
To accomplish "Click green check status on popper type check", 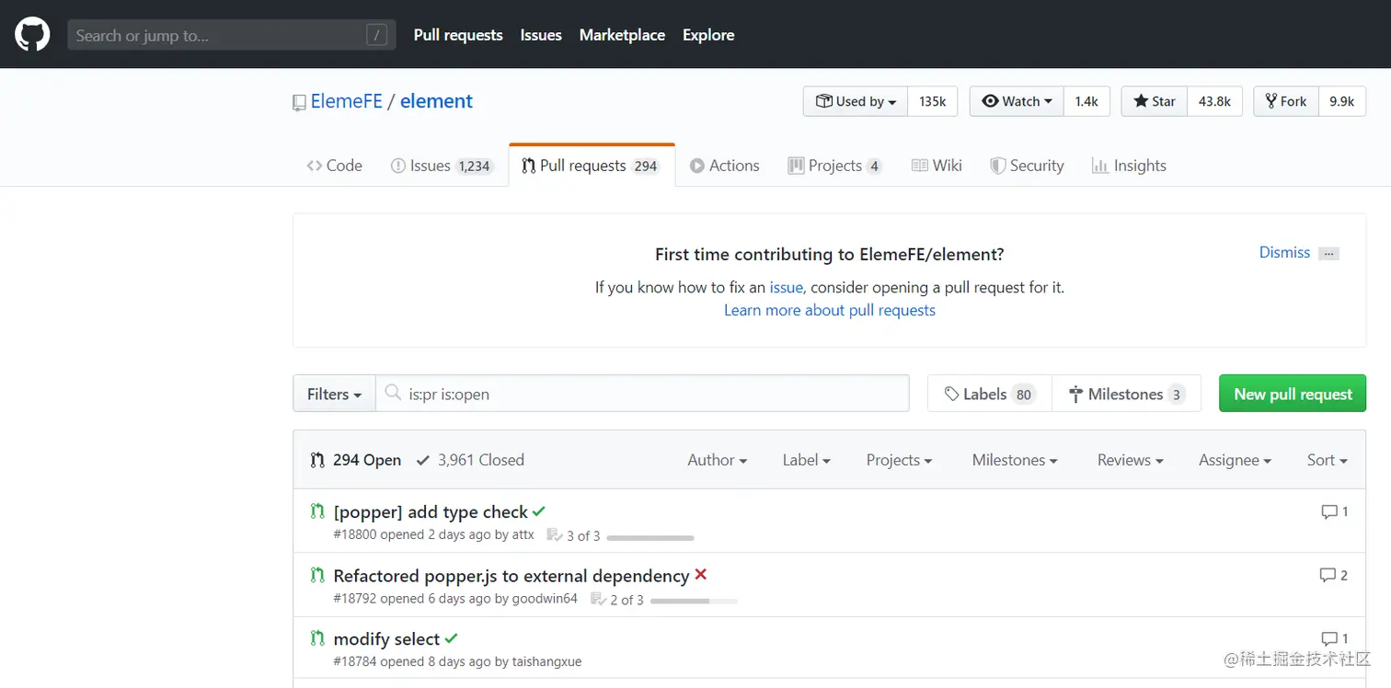I will [539, 511].
